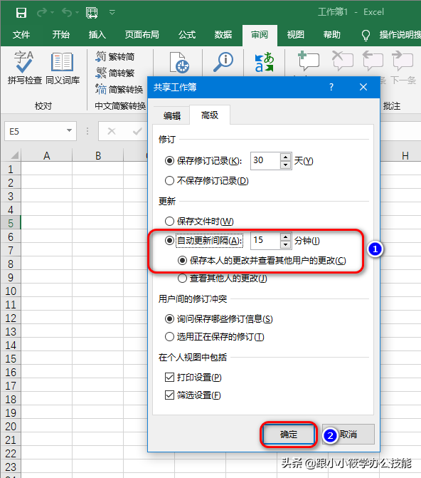This screenshot has height=478, width=421.
Task: Click the Undo arrow icon
Action: click(67, 13)
